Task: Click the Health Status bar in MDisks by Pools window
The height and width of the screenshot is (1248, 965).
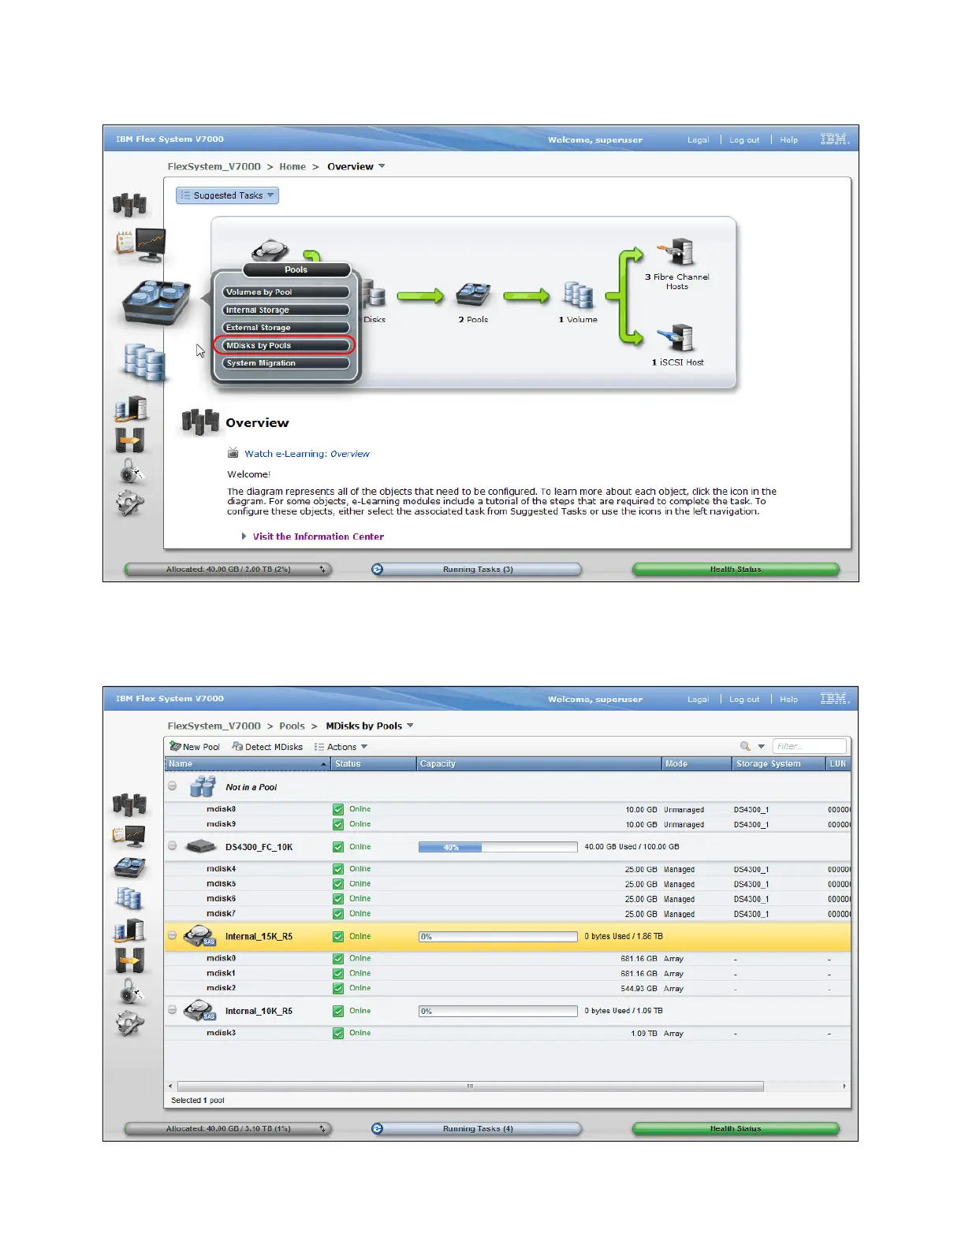Action: [x=736, y=1128]
